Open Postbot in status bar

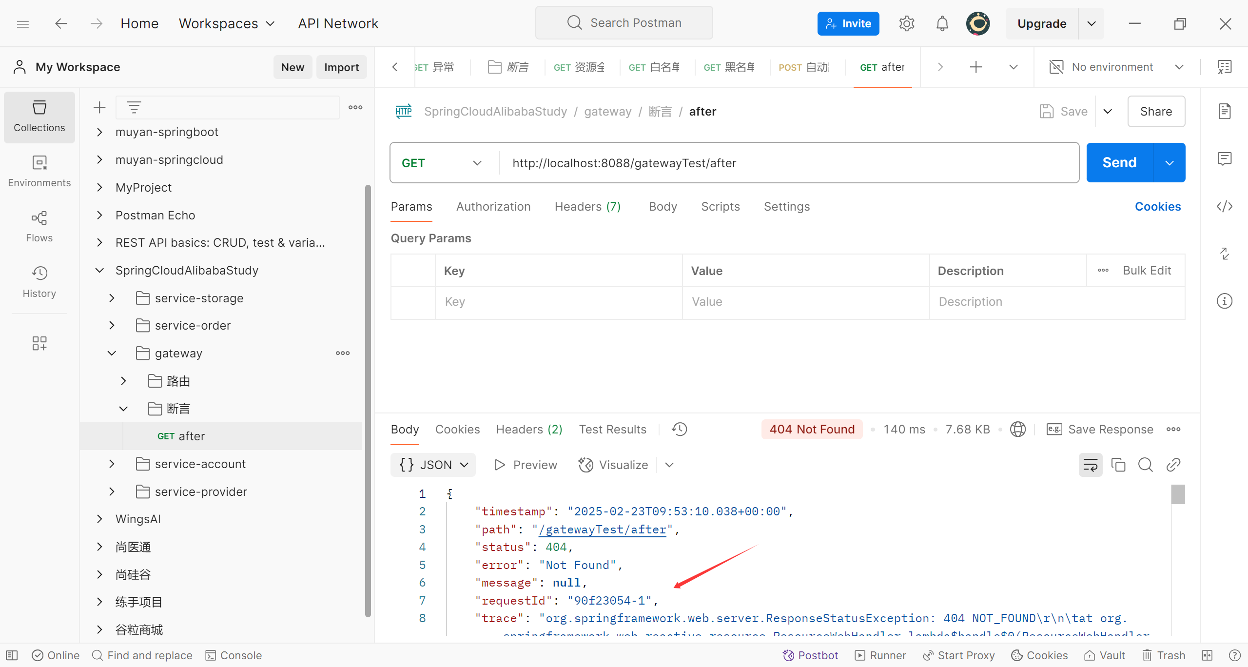pos(810,655)
